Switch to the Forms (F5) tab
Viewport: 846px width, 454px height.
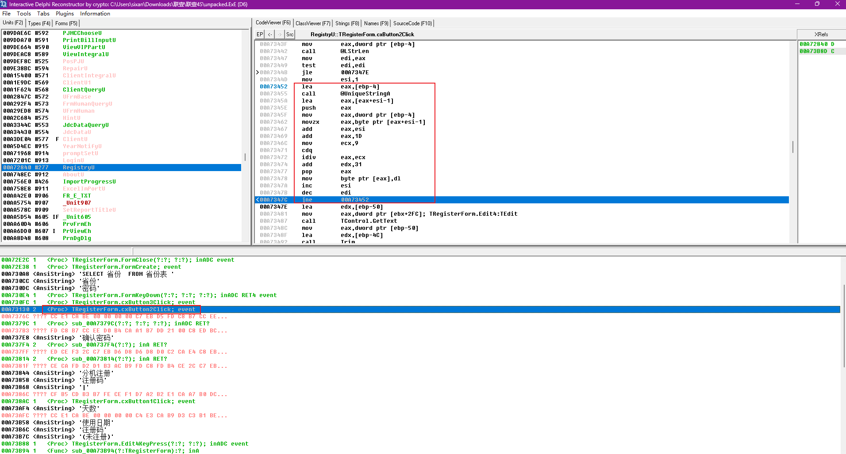pyautogui.click(x=66, y=23)
